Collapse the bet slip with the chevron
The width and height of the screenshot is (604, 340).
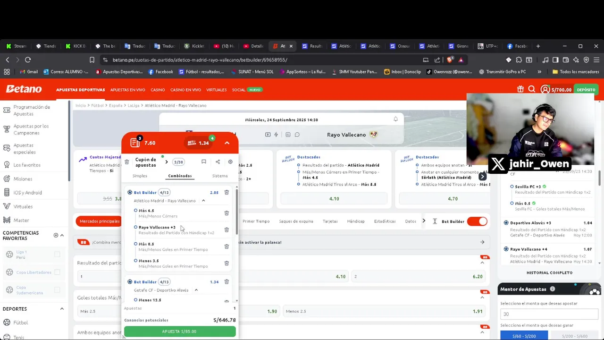(227, 143)
